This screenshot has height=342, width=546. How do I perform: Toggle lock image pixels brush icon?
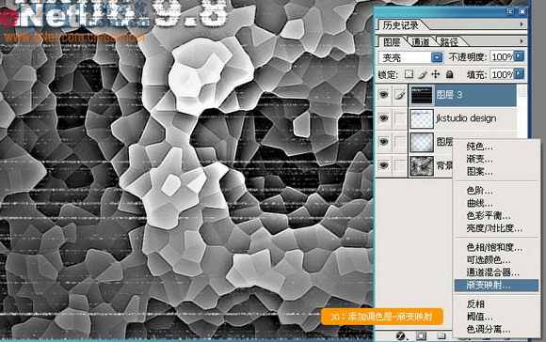[423, 74]
